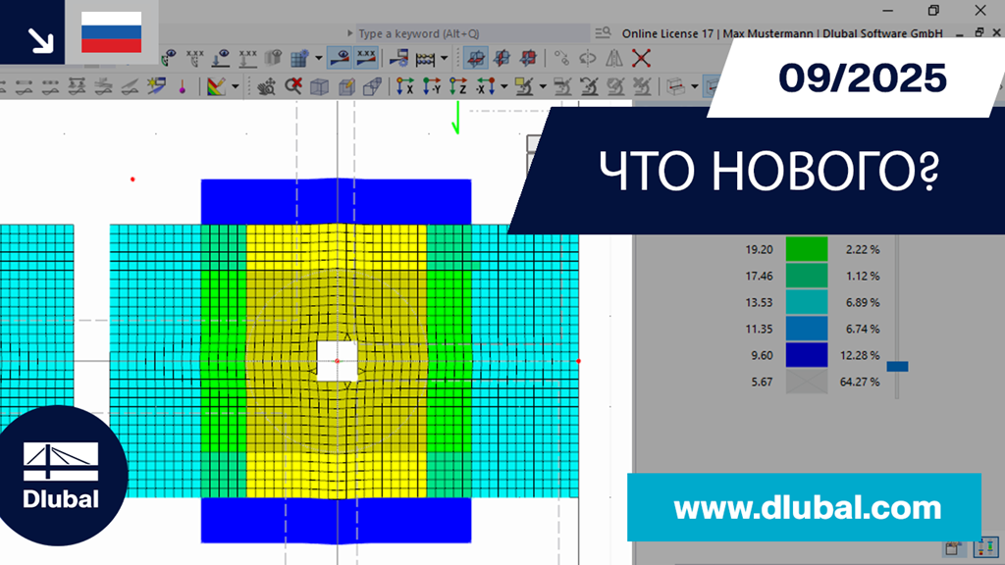Screen dimensions: 1005x565
Task: Set view in -Y direction
Action: [432, 86]
